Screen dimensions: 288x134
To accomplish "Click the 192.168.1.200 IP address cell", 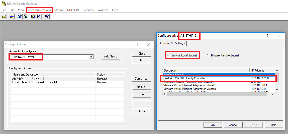I will pos(260,78).
